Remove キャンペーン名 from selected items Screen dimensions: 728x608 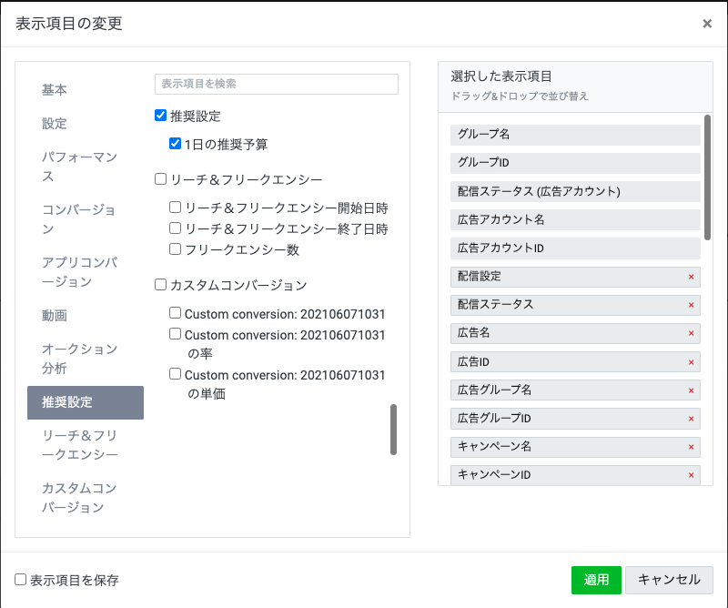click(x=691, y=447)
